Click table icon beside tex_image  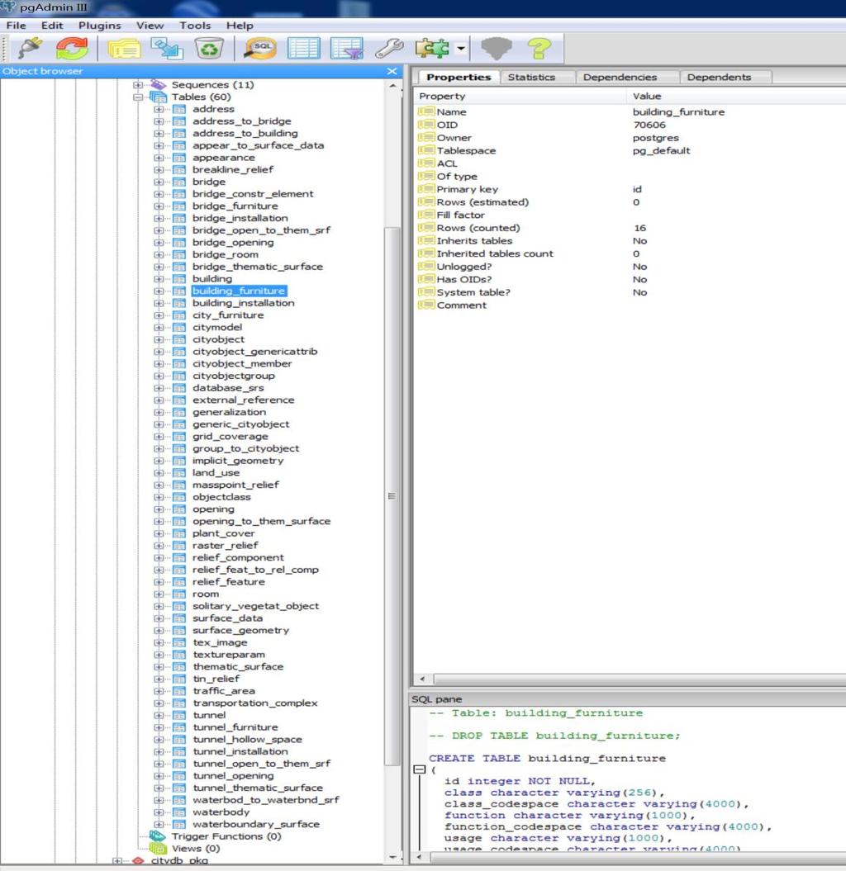(179, 642)
